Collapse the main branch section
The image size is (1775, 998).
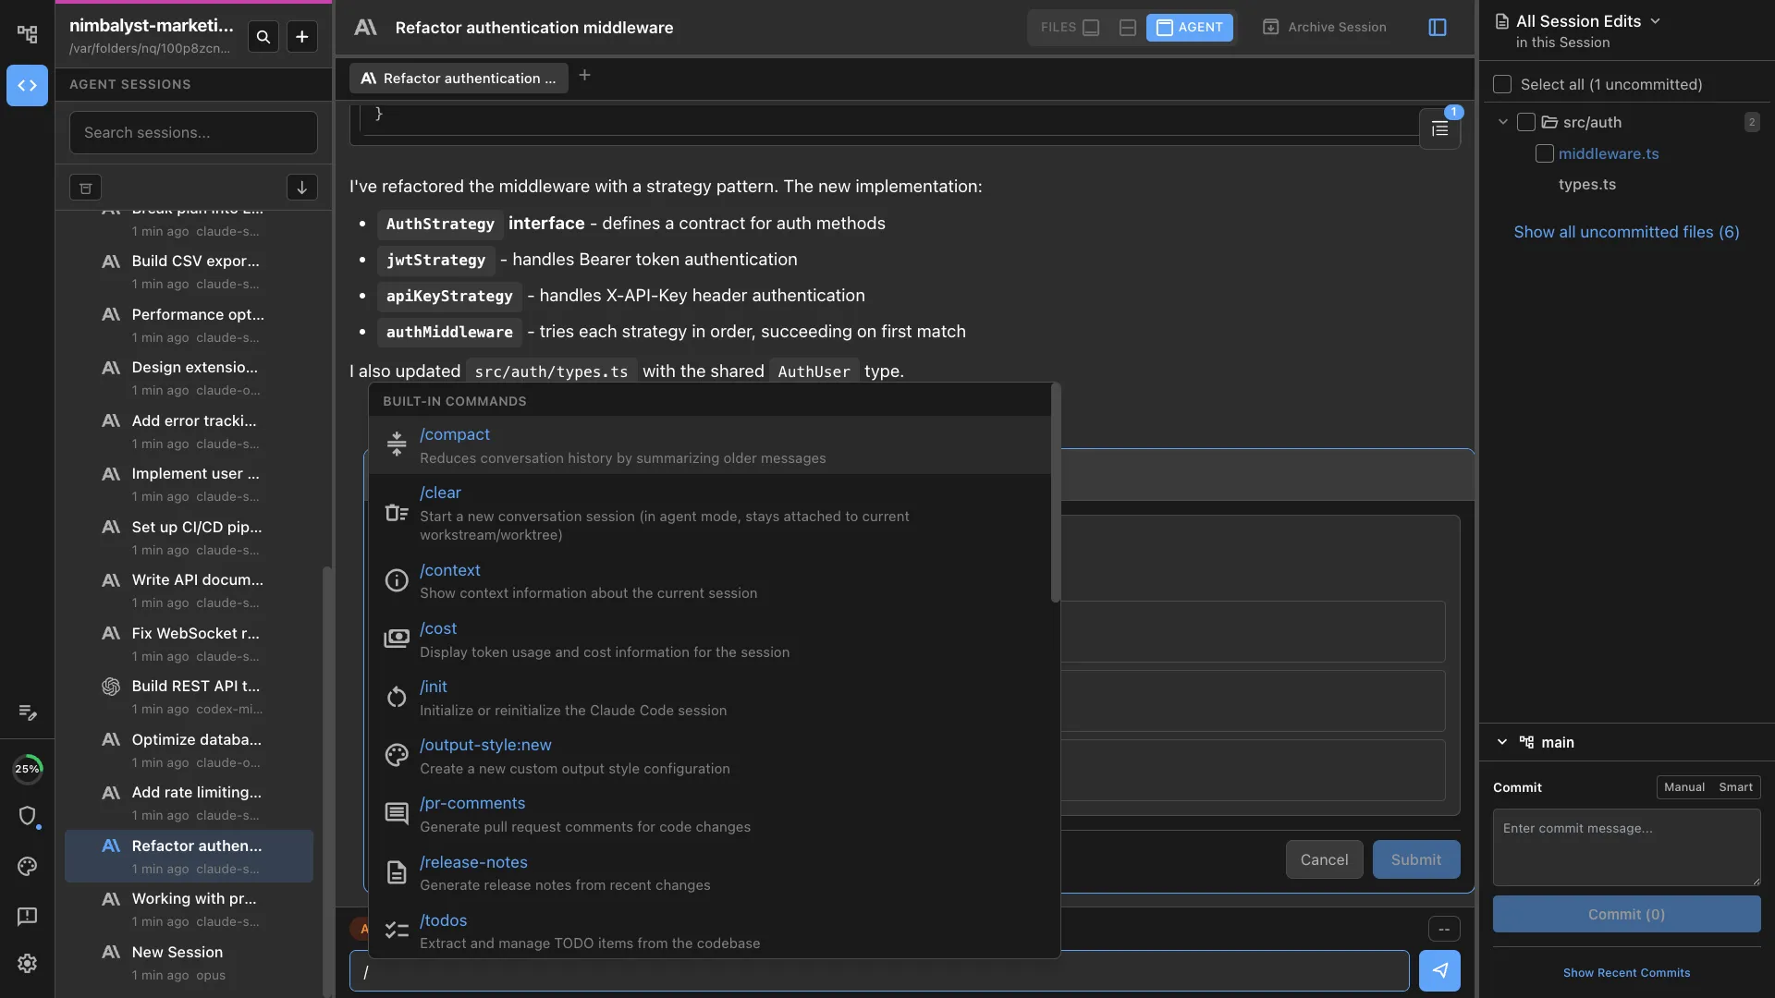(x=1502, y=742)
